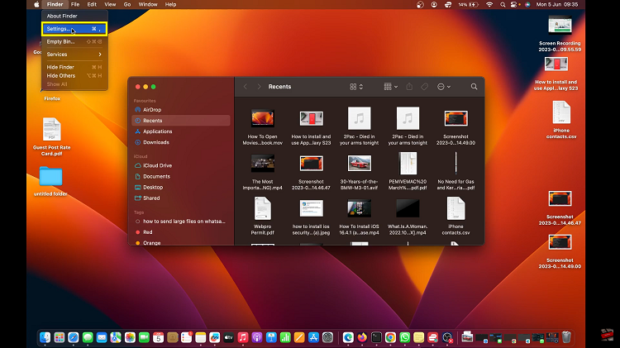The image size is (620, 348).
Task: Click the Edit Tags toolbar icon
Action: coord(424,87)
